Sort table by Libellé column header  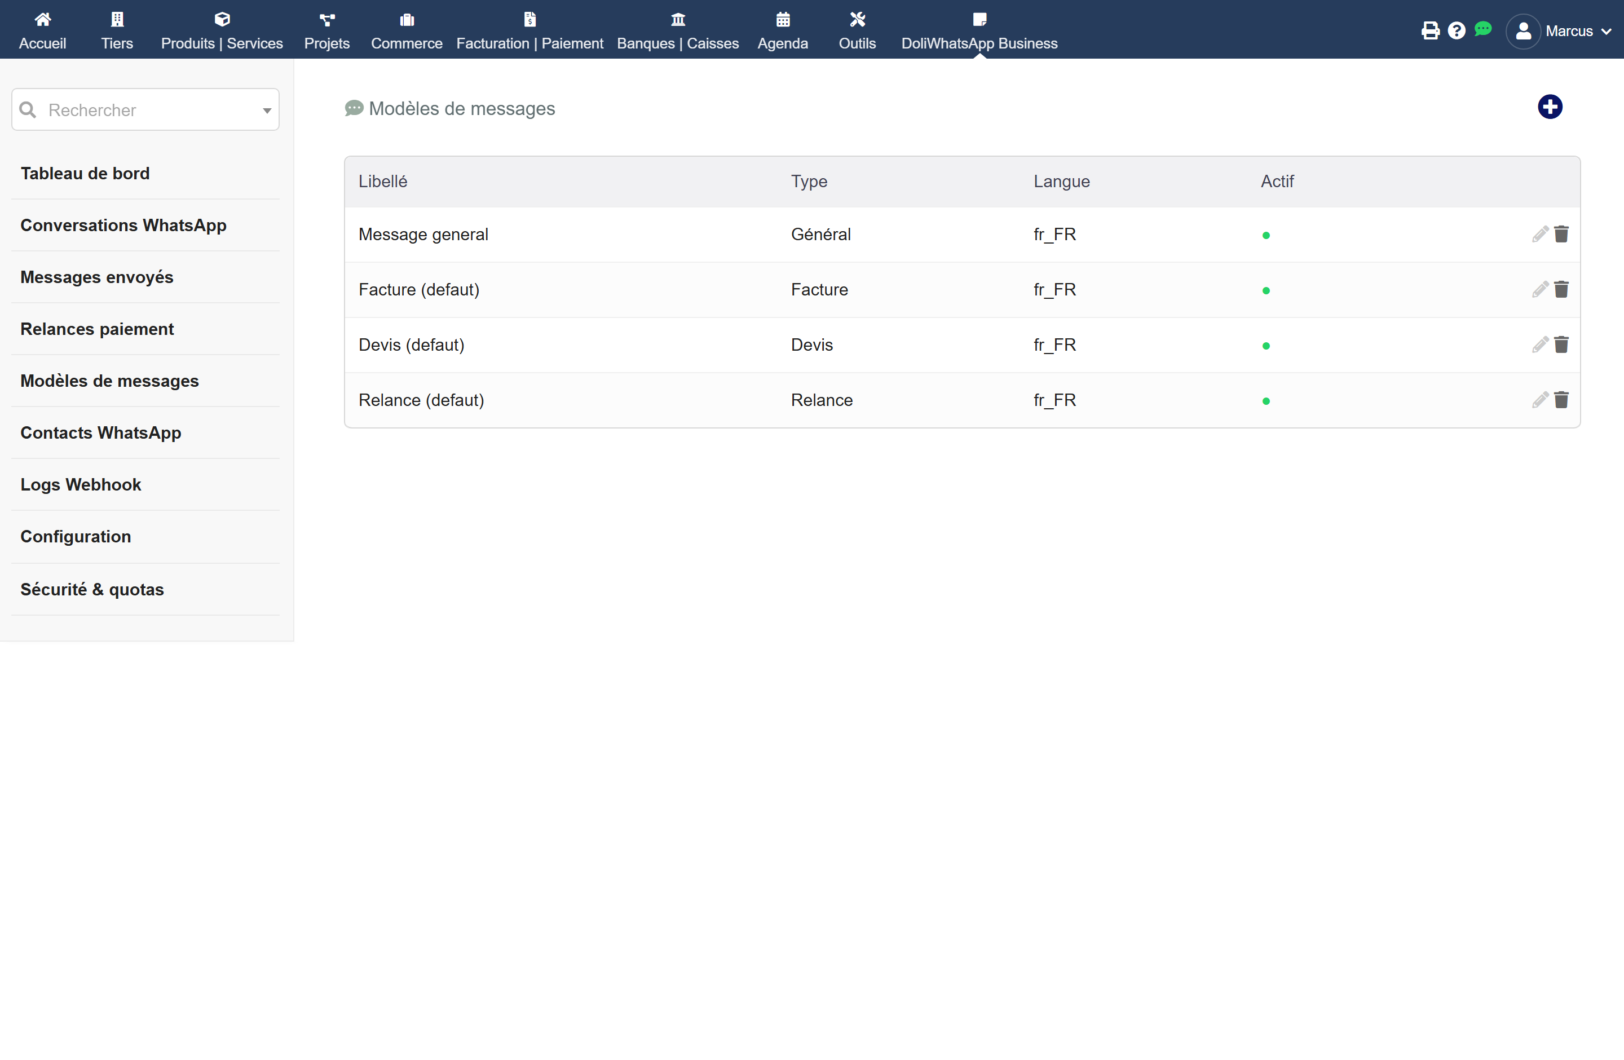[383, 182]
